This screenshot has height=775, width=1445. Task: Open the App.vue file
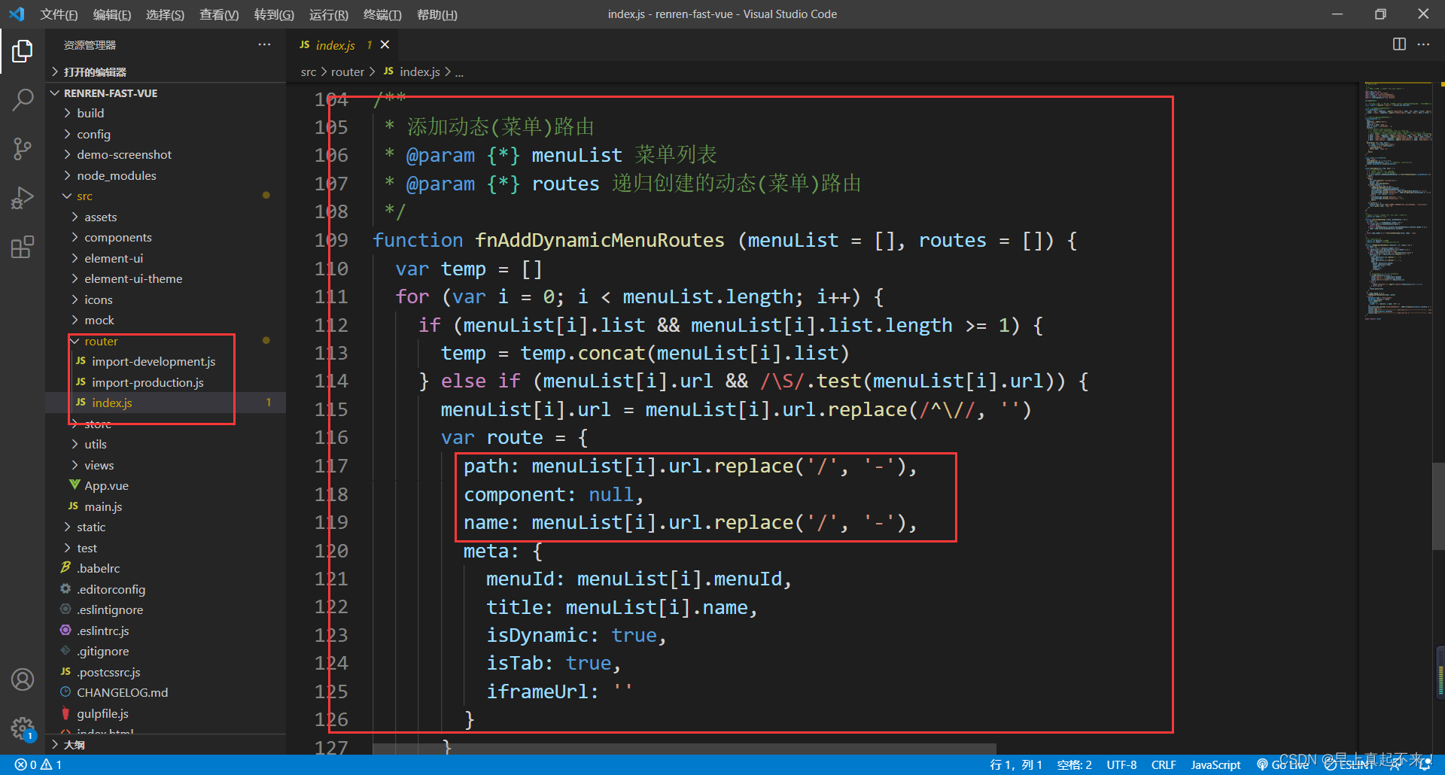coord(106,486)
